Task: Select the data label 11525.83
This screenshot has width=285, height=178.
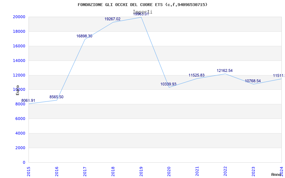Action: tap(197, 75)
